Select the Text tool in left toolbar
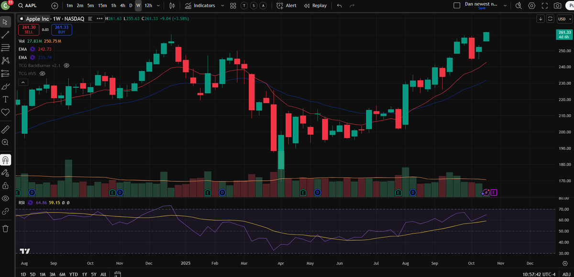Screen dimensions: 574x277 click(x=6, y=99)
